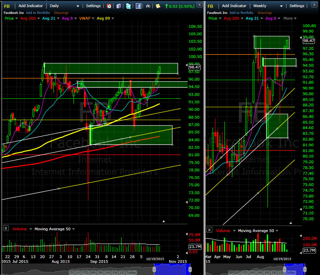Click the database stack icon in daily toolbar
This screenshot has width=320, height=275.
coord(119,6)
